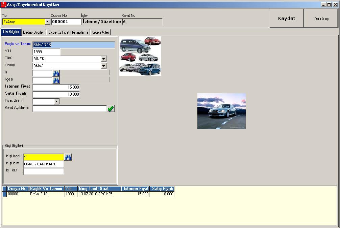Expand the Grubu dropdown with BMW
Screen dimensions: 340x228
point(103,66)
